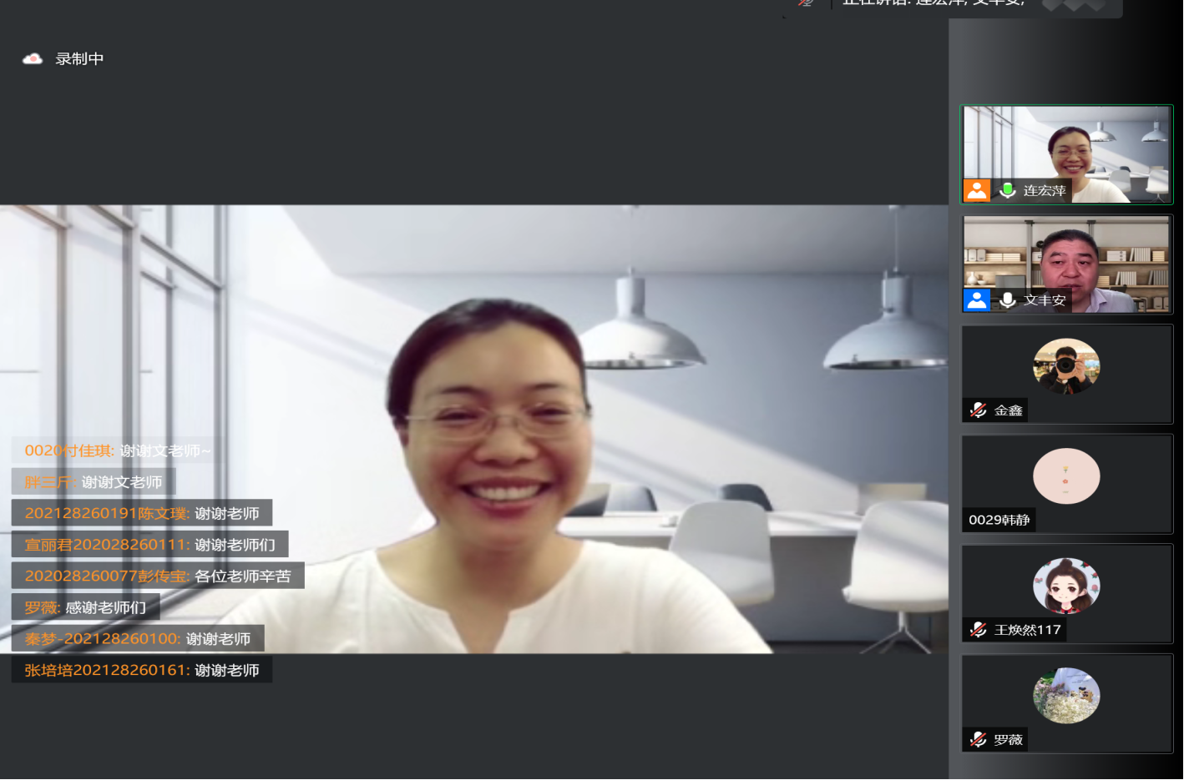Click the muted microphone icon beside 王焕然117
This screenshot has height=780, width=1184.
coord(979,630)
